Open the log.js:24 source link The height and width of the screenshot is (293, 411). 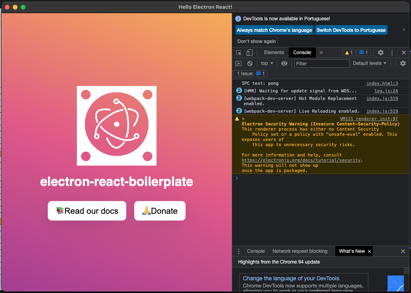(386, 91)
